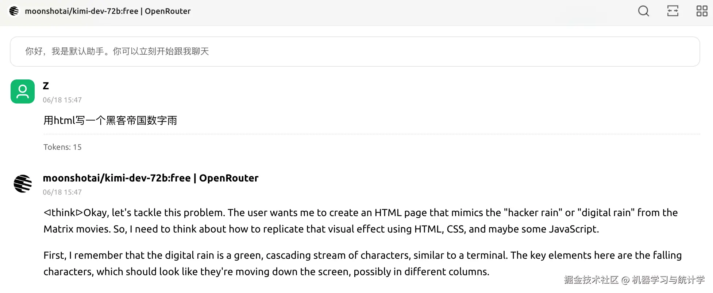713x293 pixels.
Task: Click the "Okay, let's tackle this problem" sentence
Action: [x=154, y=212]
